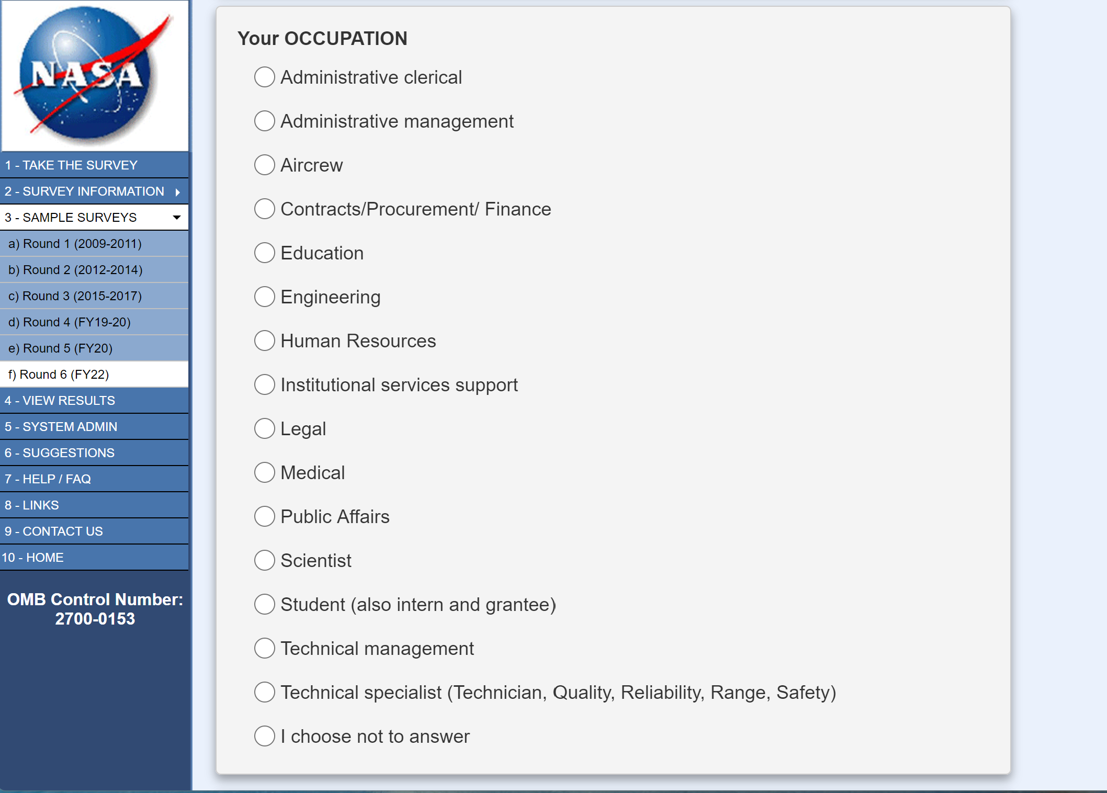This screenshot has width=1107, height=793.
Task: Choose the Aircrew occupation option
Action: click(265, 165)
